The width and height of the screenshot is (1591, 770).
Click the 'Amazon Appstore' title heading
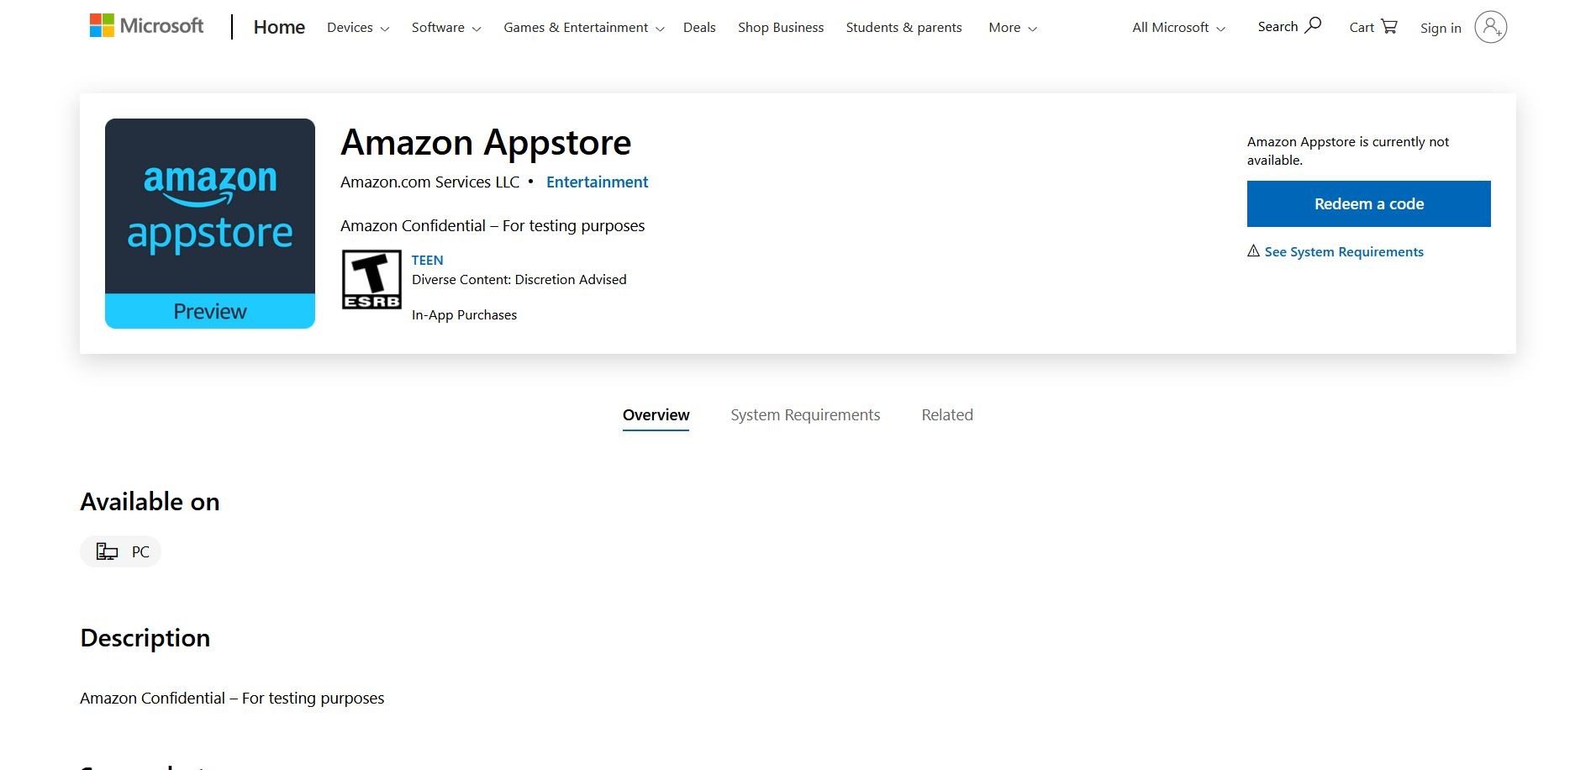tap(486, 142)
